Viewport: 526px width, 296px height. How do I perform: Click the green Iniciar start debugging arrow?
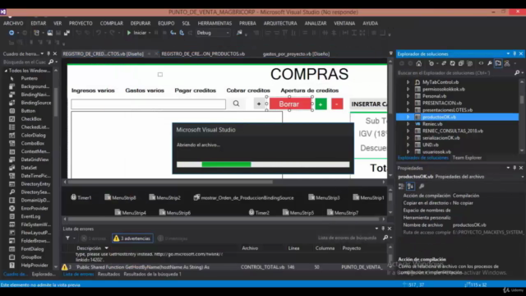click(x=129, y=33)
